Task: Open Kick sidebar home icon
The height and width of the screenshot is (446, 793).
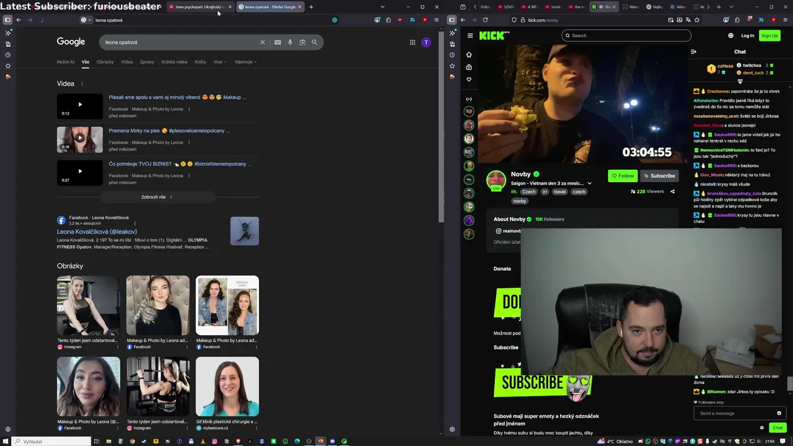Action: coord(469,55)
